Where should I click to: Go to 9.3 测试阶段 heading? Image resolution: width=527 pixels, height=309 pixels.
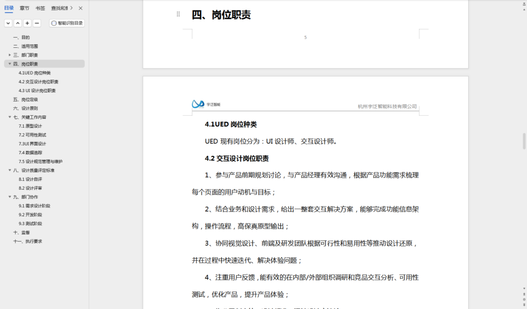30,224
